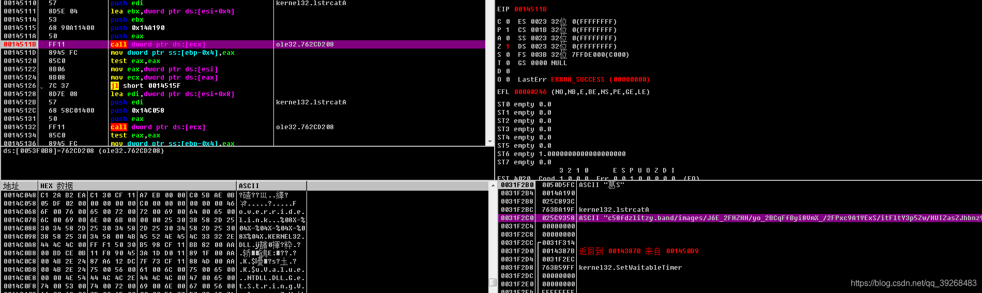982x293 pixels.
Task: Select the GS 0000 NULL segment row
Action: click(543, 63)
